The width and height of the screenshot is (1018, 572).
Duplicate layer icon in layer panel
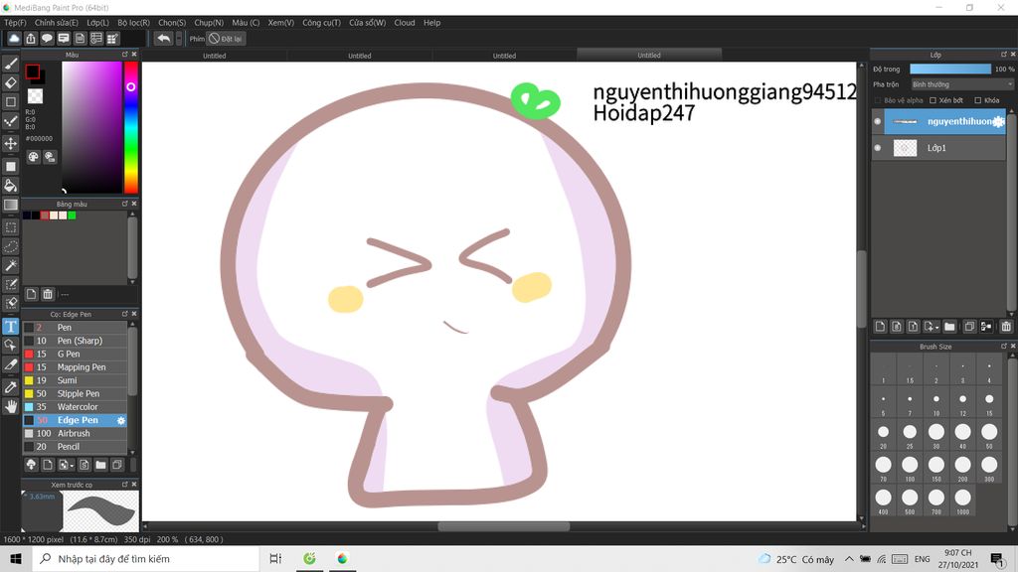[x=969, y=326]
